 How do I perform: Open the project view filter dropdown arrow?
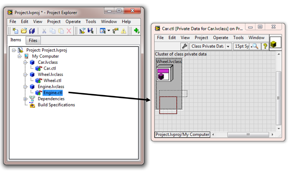click(109, 31)
